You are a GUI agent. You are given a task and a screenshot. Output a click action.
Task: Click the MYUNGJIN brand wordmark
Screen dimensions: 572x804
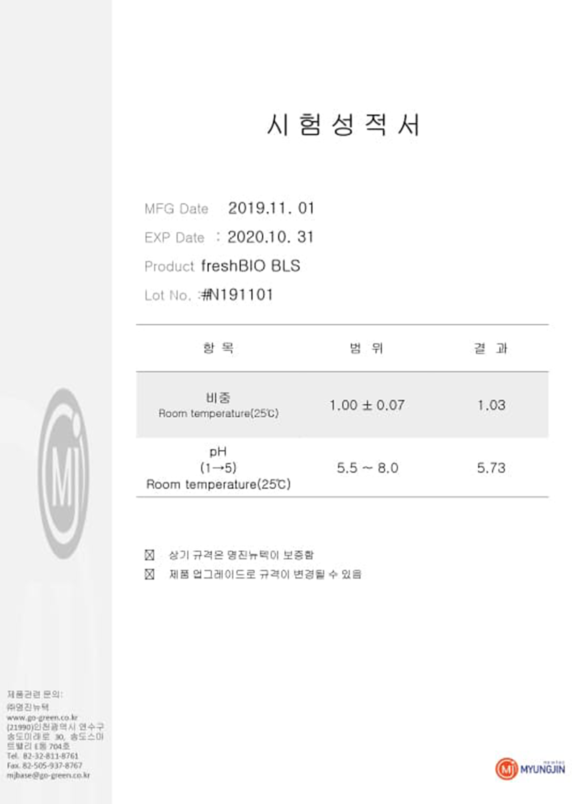[x=542, y=769]
